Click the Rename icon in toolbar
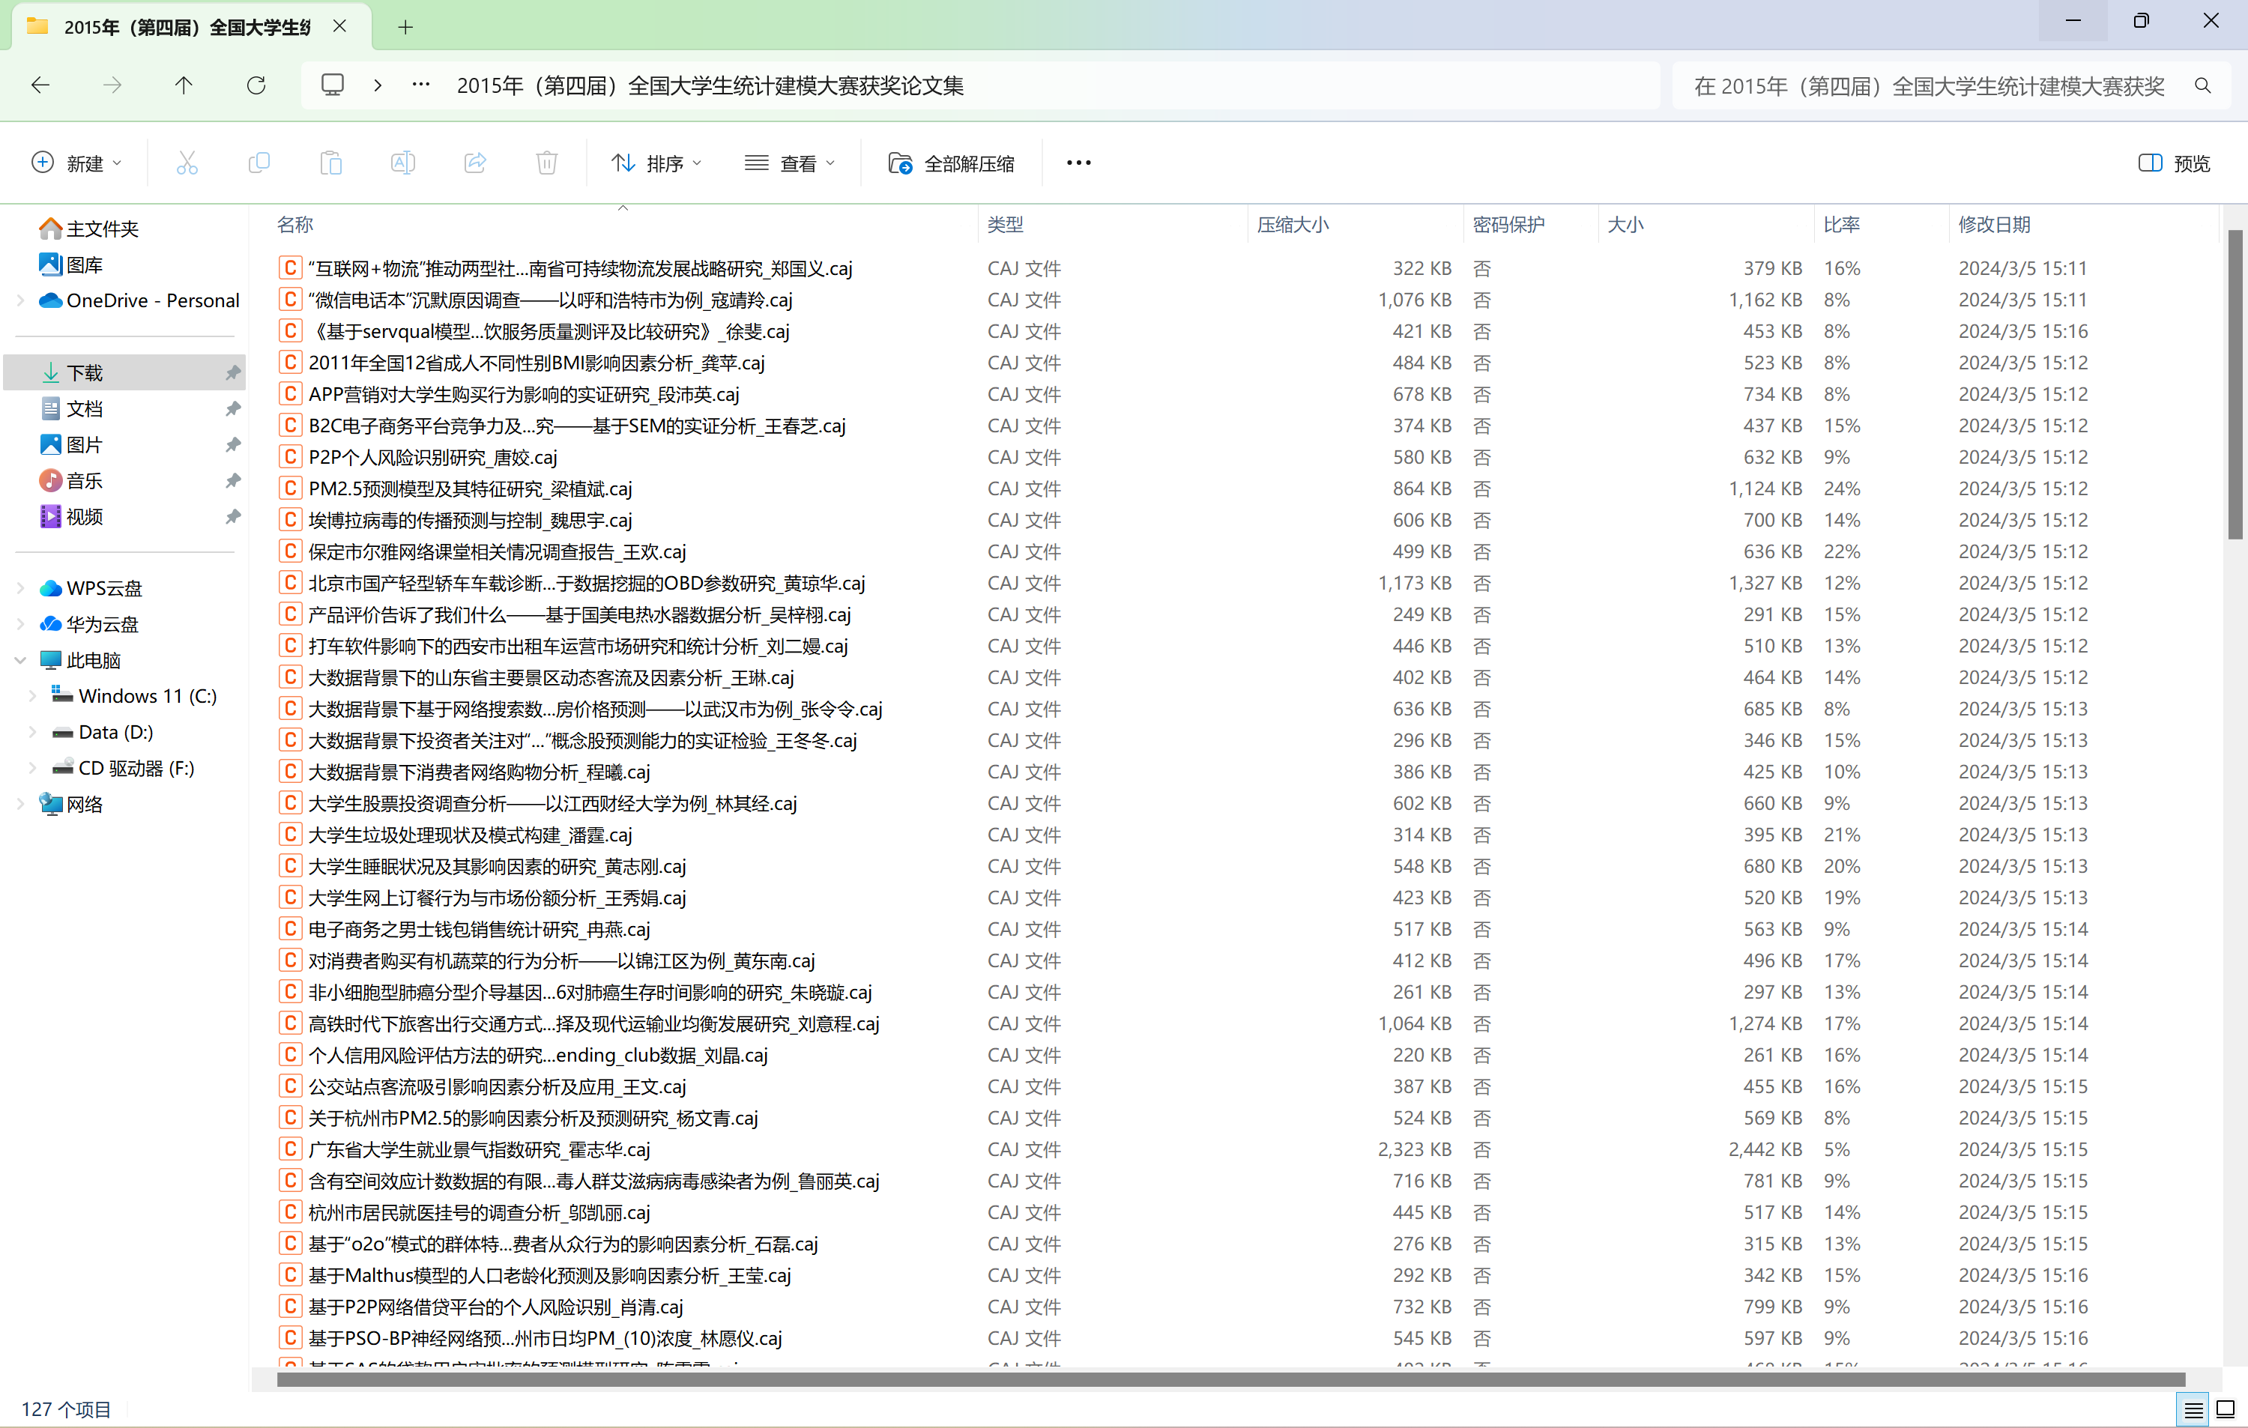The height and width of the screenshot is (1428, 2248). [x=402, y=163]
